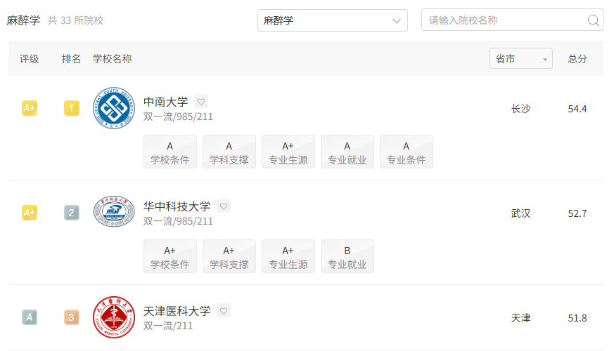Expand the 省市 province filter dropdown
614x351 pixels.
click(x=520, y=59)
